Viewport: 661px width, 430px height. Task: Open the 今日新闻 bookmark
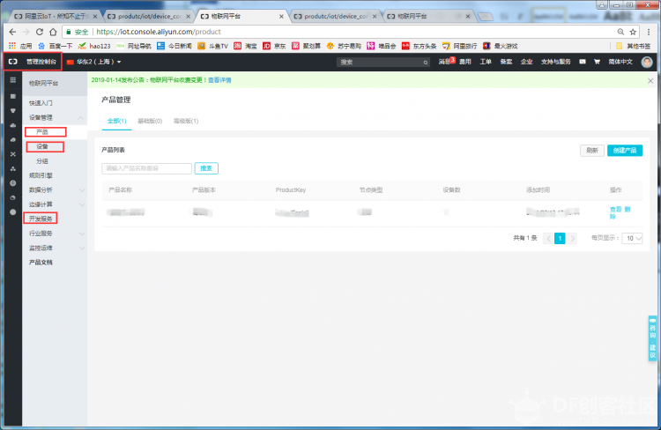click(x=175, y=46)
